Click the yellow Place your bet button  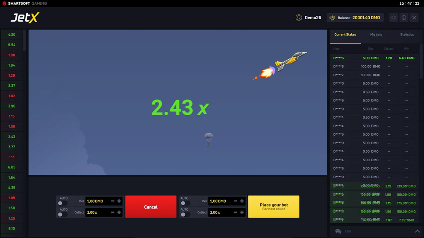pos(274,206)
